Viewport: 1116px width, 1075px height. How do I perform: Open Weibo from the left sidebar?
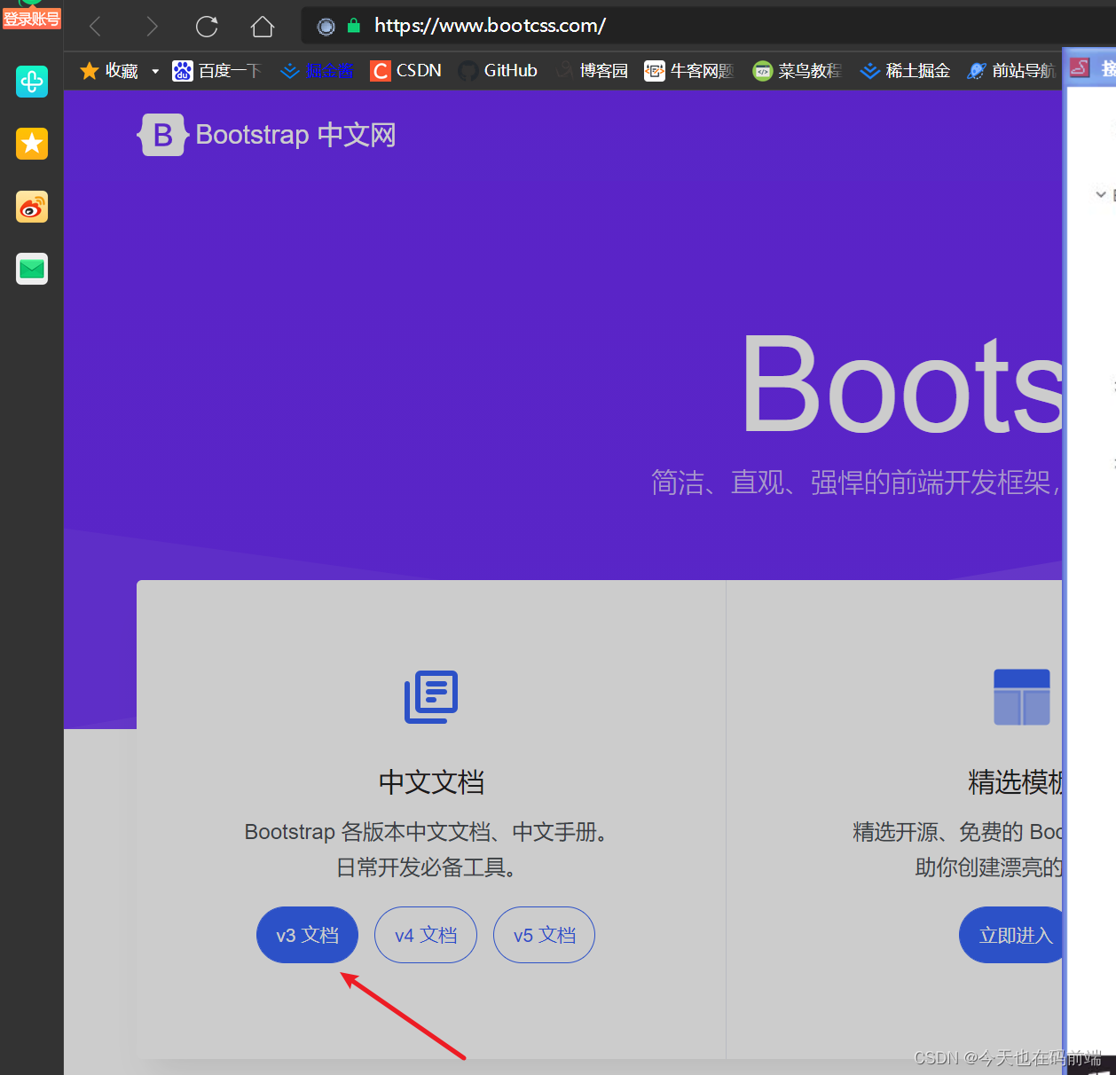(32, 207)
